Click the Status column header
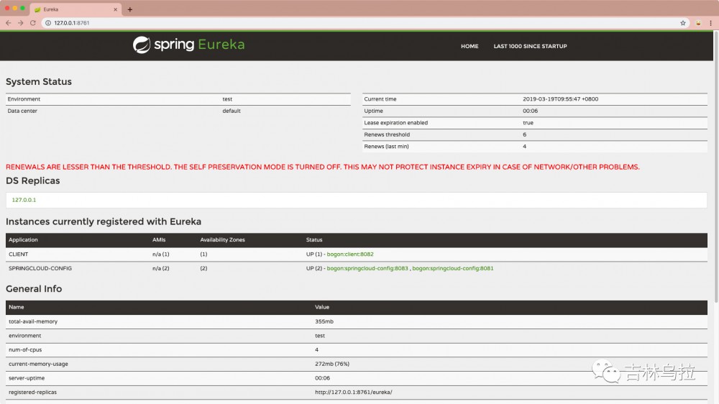Screen dimensions: 719x404 [x=314, y=240]
